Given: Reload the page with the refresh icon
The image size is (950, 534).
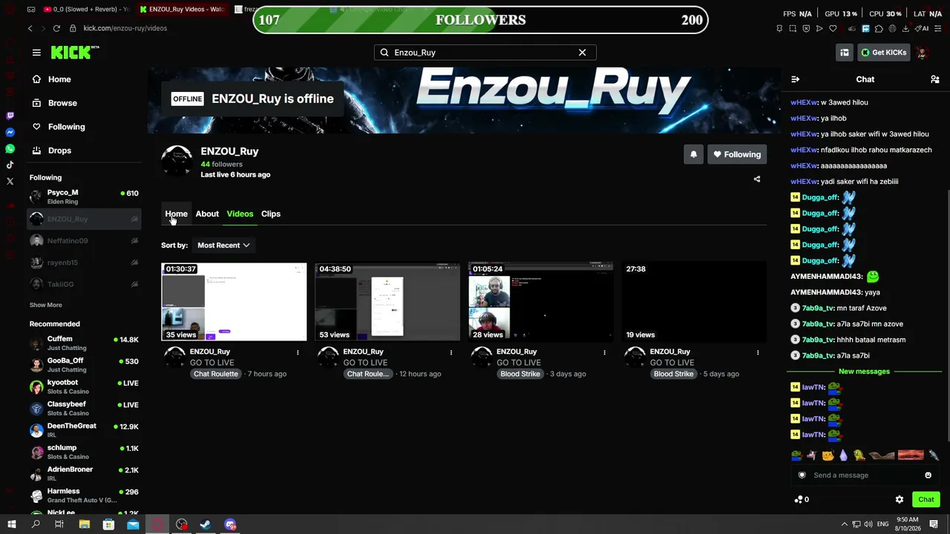Looking at the screenshot, I should (56, 28).
